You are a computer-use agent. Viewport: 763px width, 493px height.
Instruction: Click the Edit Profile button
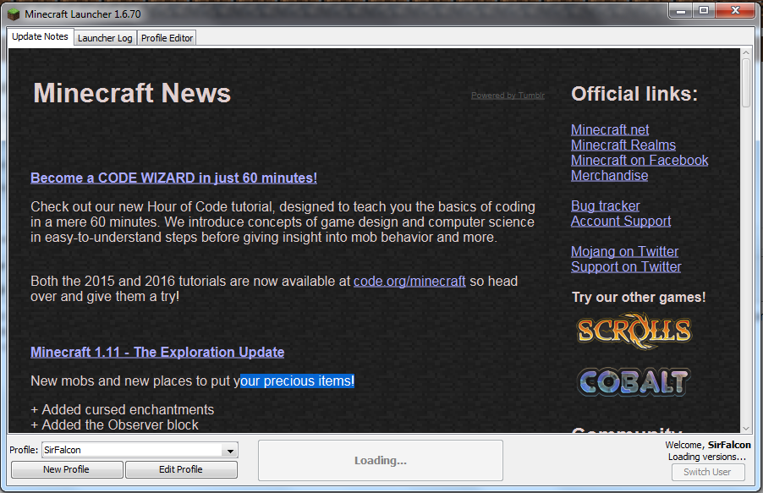pos(181,469)
